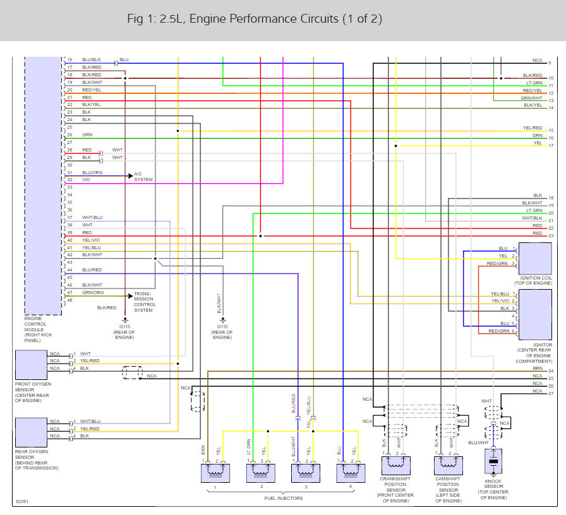Screen dimensions: 566x515
Task: Click pin 47 GRN/ORG label
Action: point(93,292)
